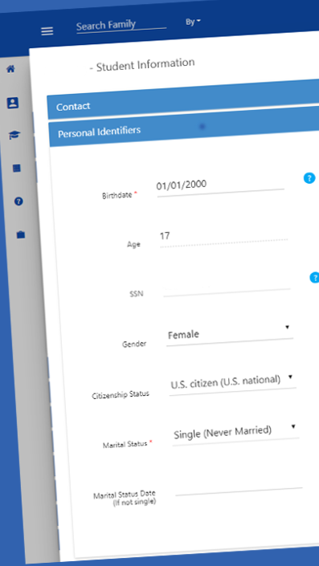Screen dimensions: 319x566
Task: Click the 'Citizenship Status' label
Action: [121, 394]
